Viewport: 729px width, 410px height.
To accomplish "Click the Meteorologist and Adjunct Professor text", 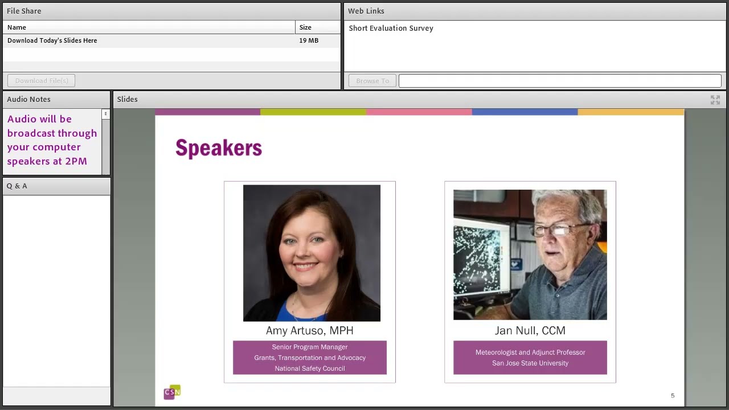I will click(x=530, y=352).
